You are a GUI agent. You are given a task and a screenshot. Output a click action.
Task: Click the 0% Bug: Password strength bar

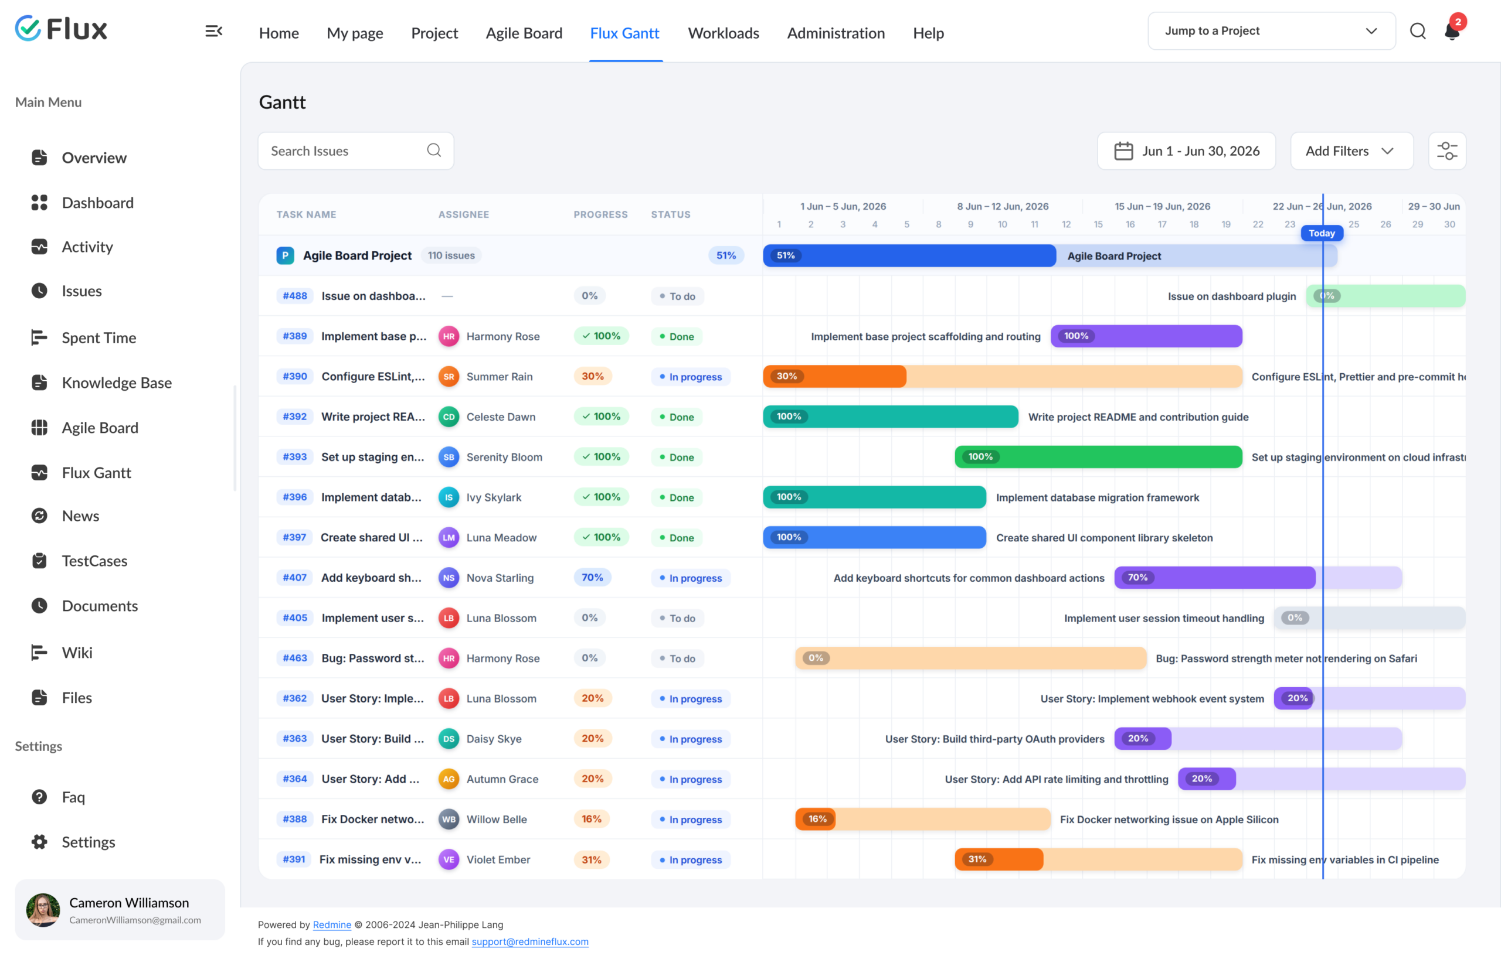coord(970,658)
